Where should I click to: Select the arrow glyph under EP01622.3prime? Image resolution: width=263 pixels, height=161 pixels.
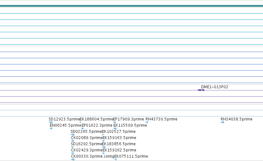coord(83,128)
